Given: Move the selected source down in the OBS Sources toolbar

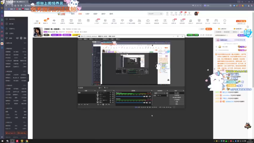Looking at the screenshot, I should tap(109, 105).
